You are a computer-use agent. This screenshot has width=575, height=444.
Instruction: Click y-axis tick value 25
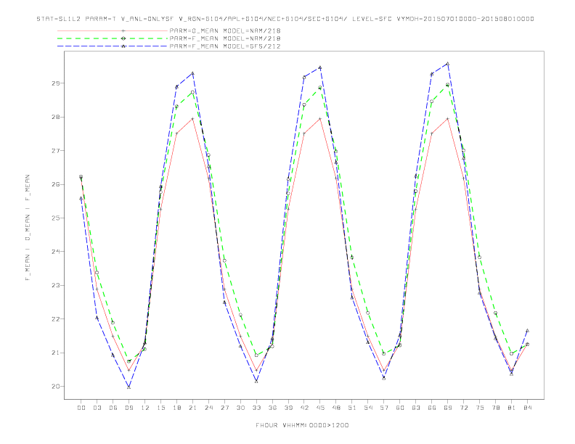tap(55, 218)
